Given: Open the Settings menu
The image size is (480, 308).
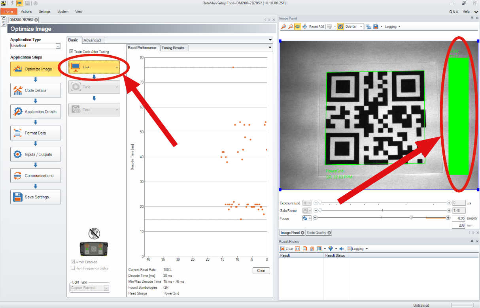Looking at the screenshot, I should click(45, 11).
